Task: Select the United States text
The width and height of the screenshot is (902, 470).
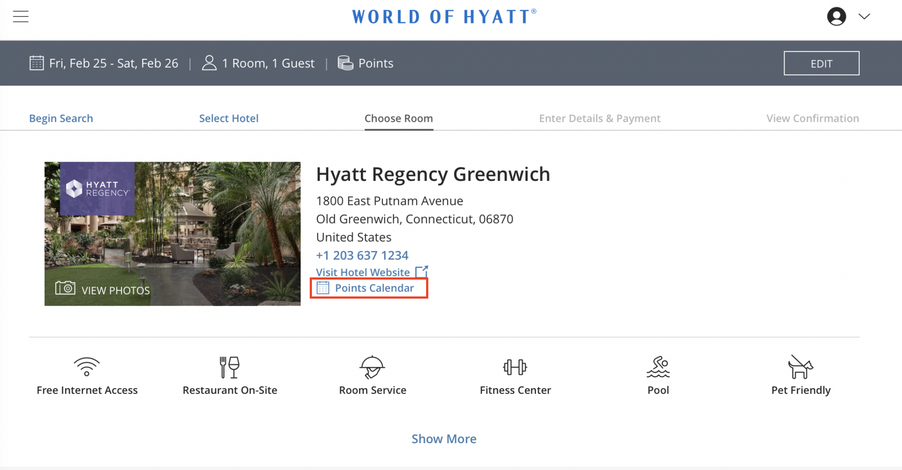Action: coord(354,237)
